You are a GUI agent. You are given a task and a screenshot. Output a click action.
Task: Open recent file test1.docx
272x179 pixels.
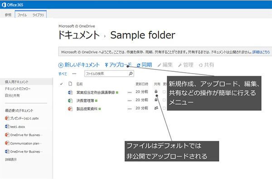point(18,127)
